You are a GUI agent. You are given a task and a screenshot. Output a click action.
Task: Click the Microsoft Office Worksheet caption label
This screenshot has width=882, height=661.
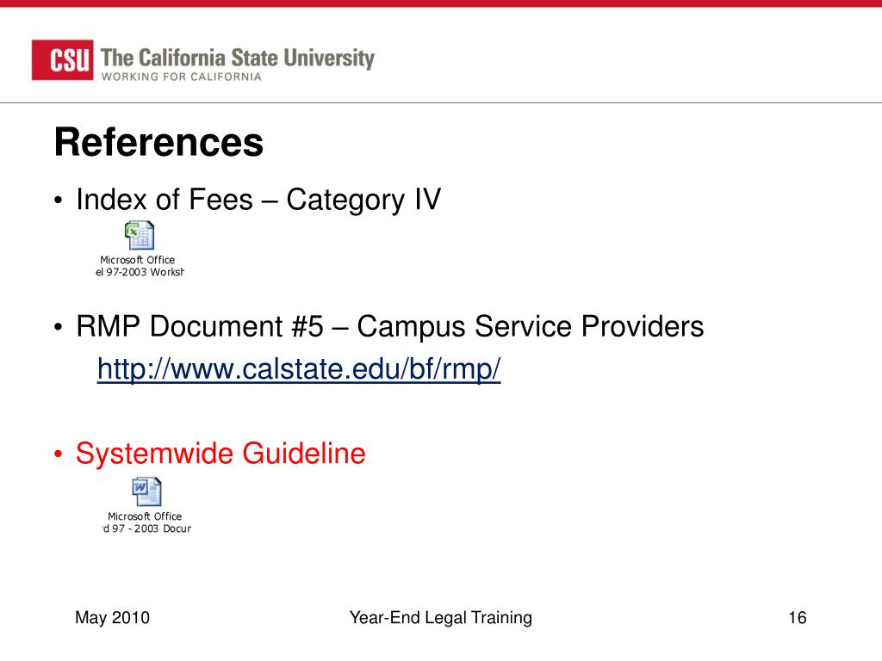click(140, 266)
